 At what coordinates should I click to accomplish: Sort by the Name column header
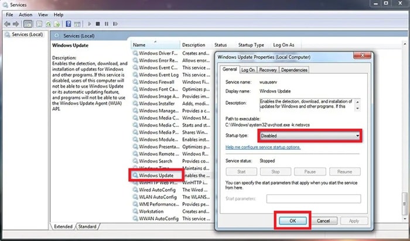click(155, 45)
